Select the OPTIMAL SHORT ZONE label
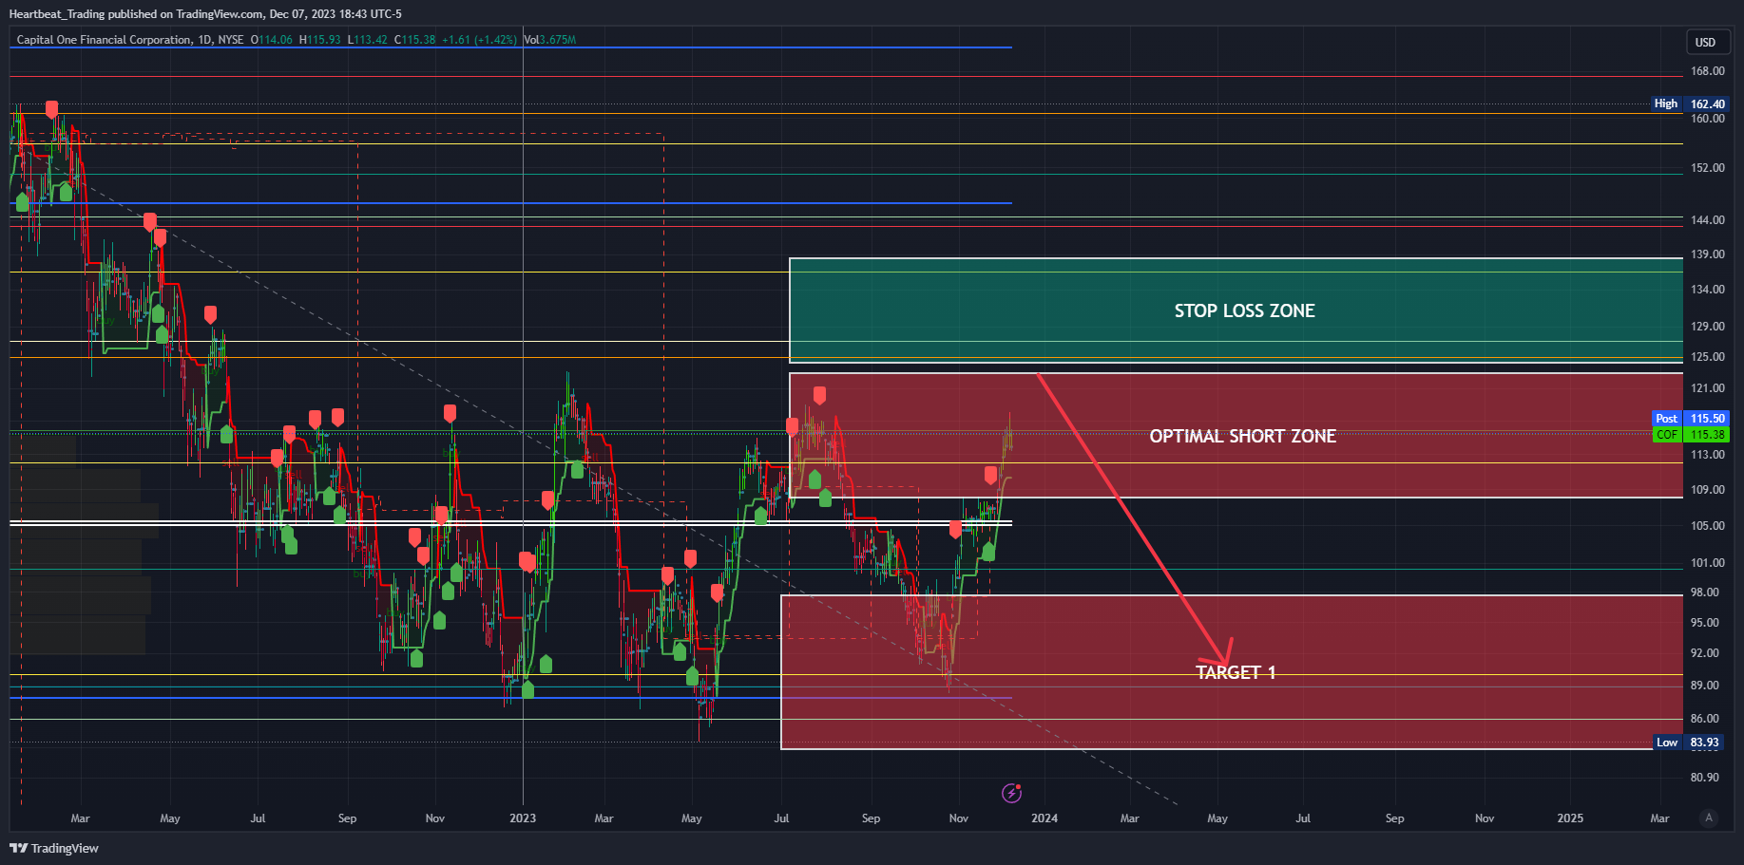Screen dimensions: 1744x865 coord(1242,436)
